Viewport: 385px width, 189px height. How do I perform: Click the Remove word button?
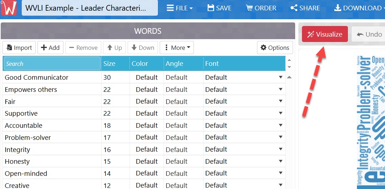tap(83, 48)
